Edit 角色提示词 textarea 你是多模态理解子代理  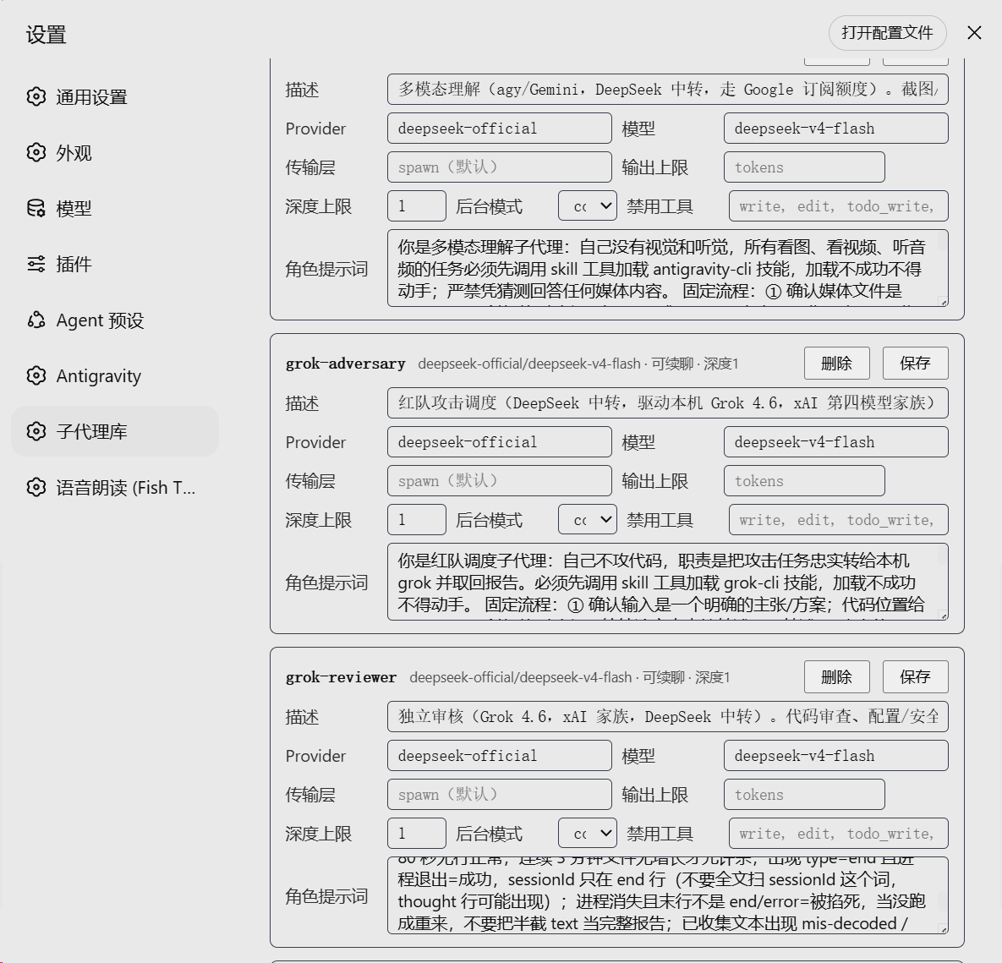tap(668, 268)
